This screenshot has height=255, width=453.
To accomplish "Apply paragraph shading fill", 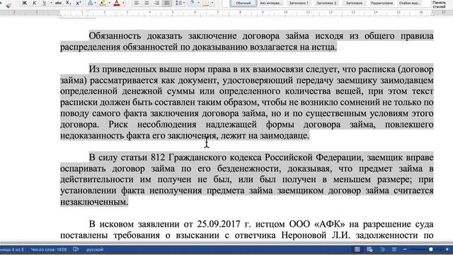I will [192, 3].
